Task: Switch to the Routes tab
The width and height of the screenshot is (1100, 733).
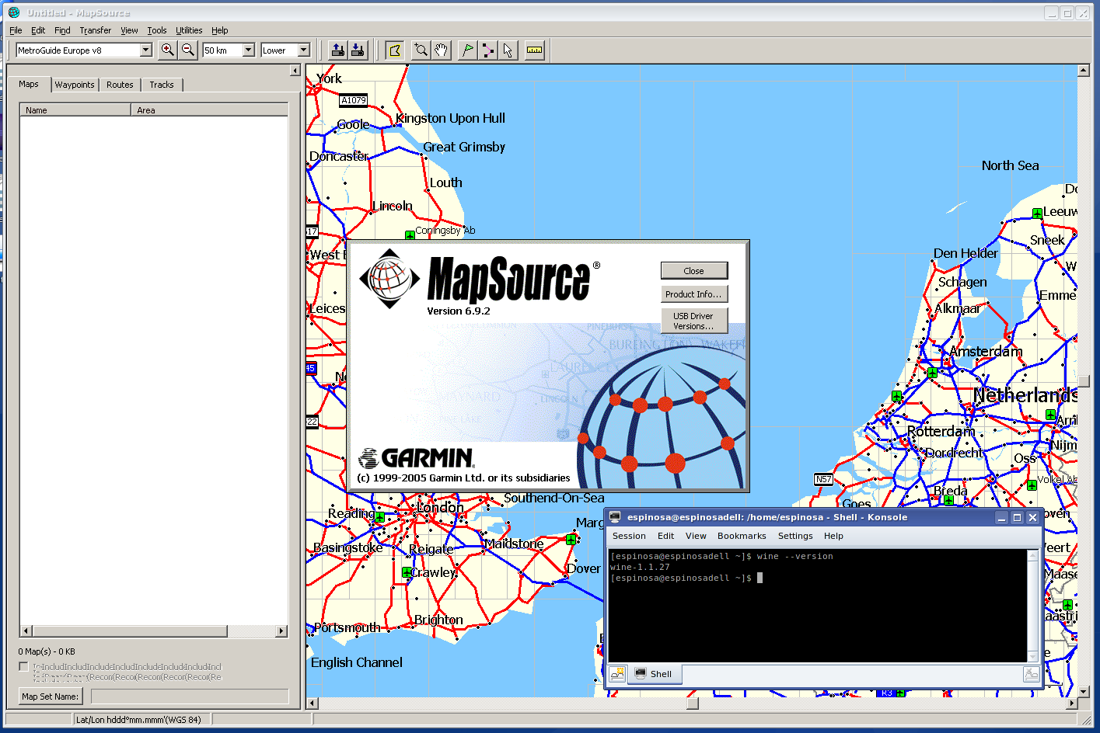Action: coord(120,85)
